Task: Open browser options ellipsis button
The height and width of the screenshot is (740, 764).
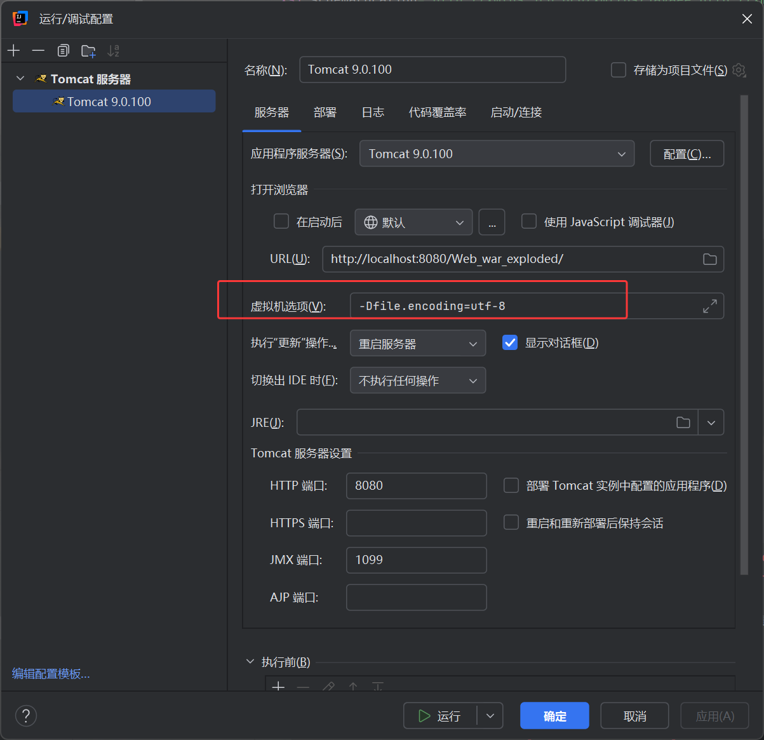Action: [492, 222]
